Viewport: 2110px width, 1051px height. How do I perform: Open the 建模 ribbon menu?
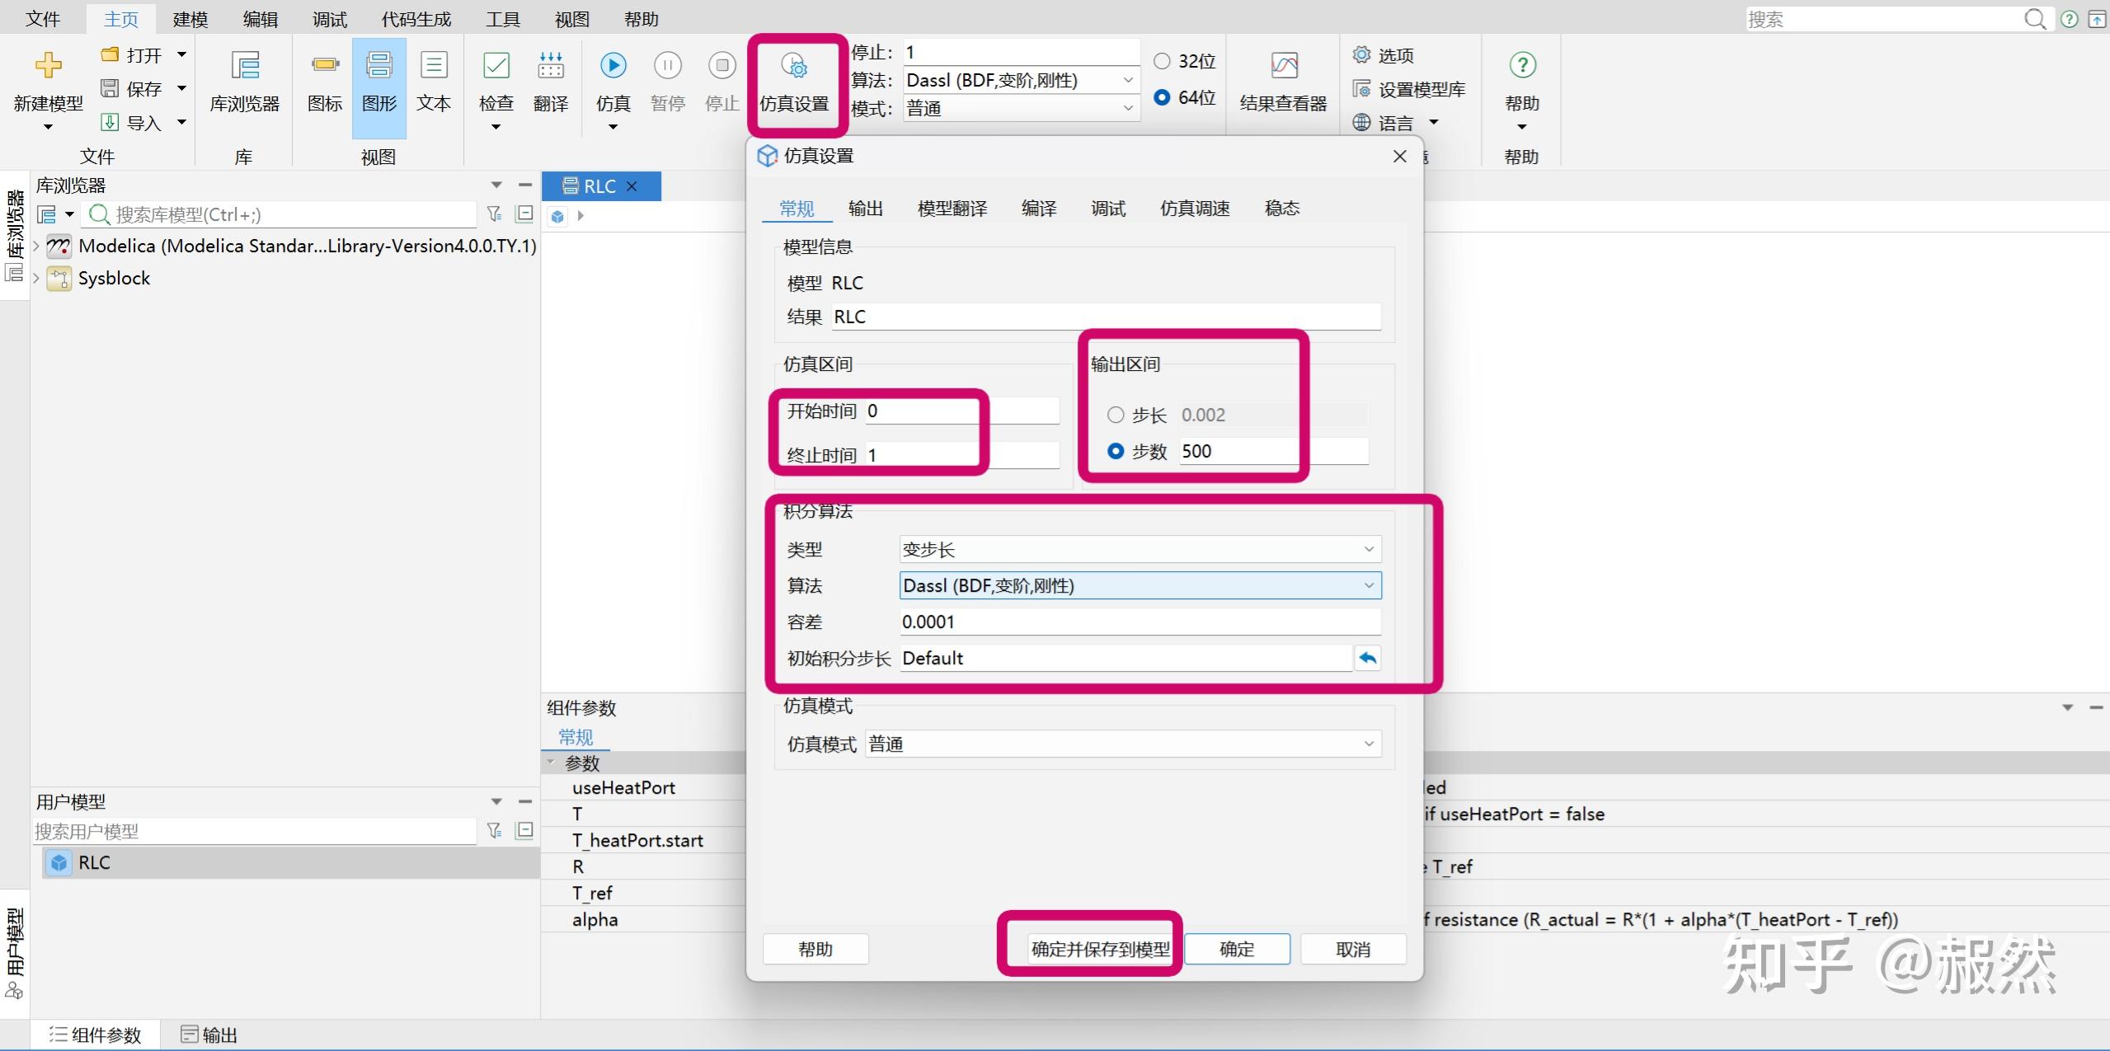pos(190,19)
